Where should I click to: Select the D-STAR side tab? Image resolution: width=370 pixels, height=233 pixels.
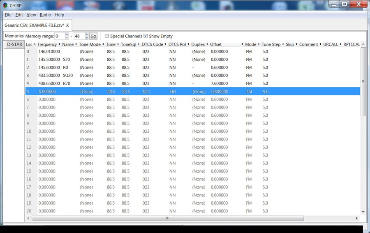14,44
